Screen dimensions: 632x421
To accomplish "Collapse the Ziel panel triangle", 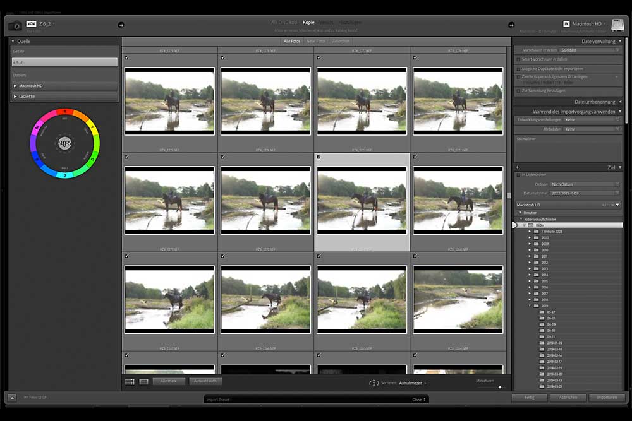I will (x=620, y=167).
